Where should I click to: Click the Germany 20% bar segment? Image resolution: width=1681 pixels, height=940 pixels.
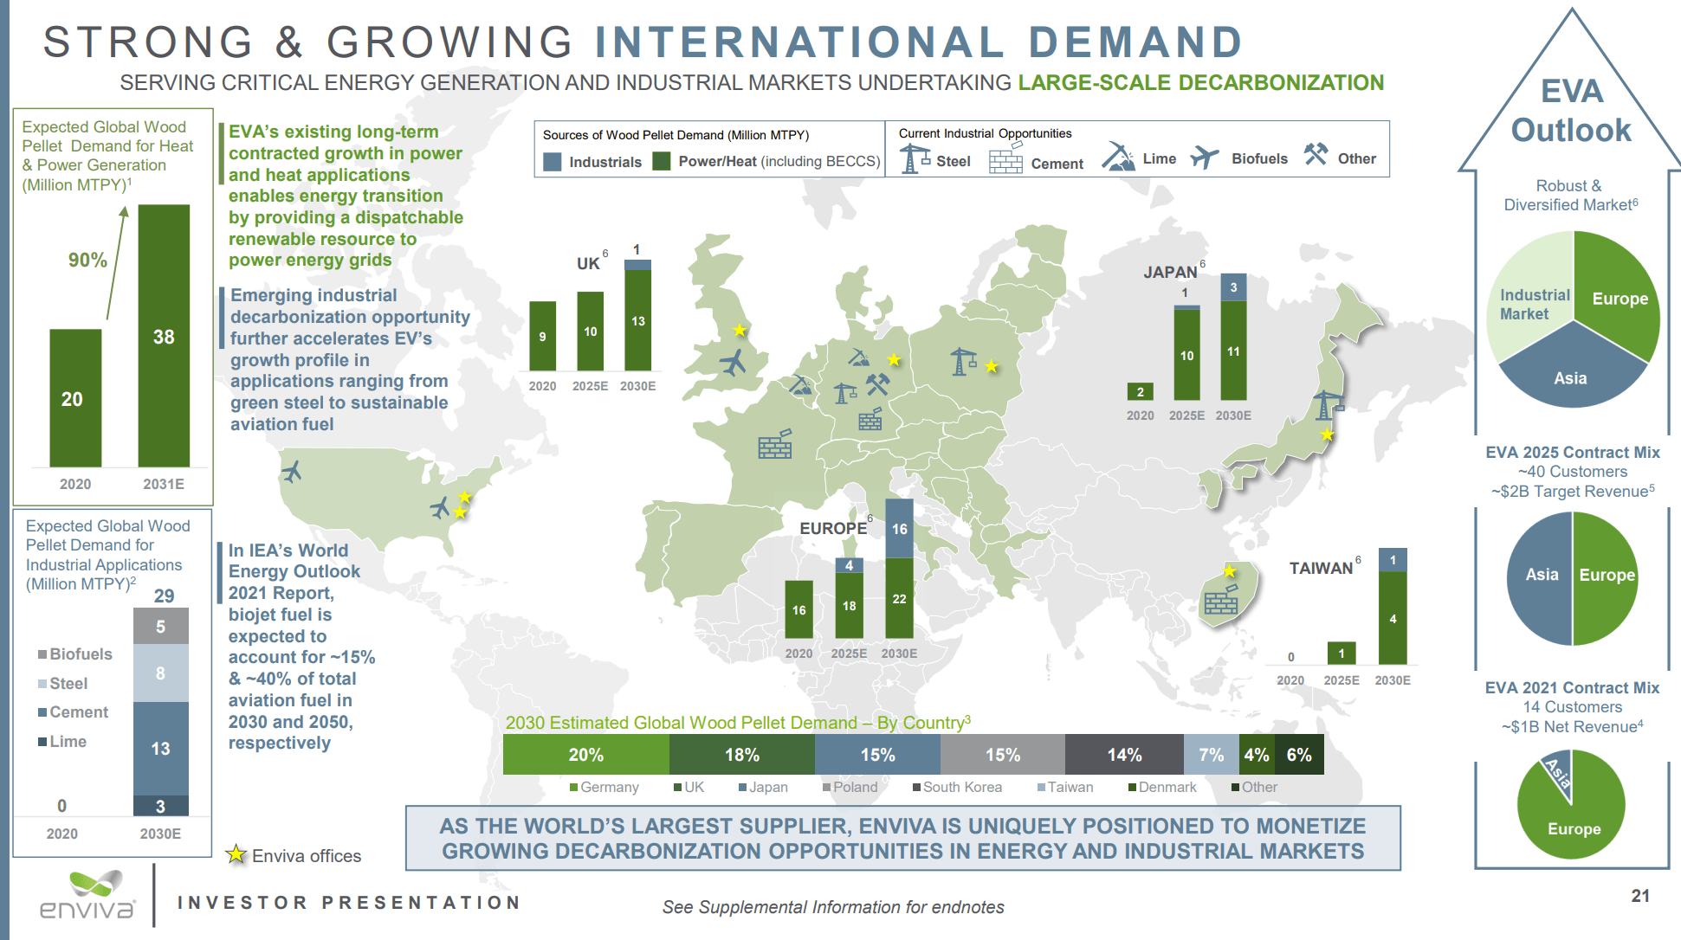585,755
